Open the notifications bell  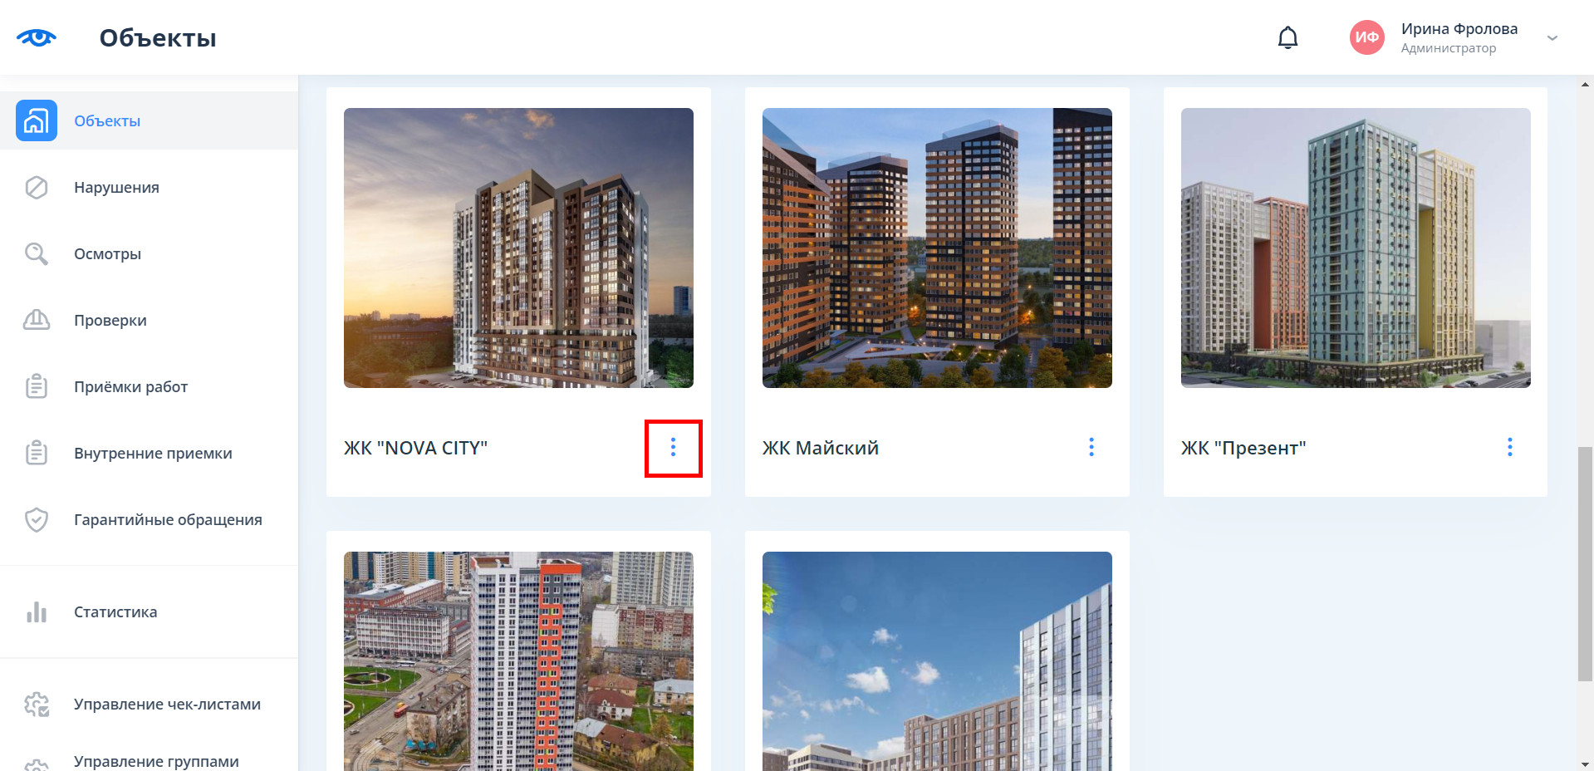tap(1287, 37)
